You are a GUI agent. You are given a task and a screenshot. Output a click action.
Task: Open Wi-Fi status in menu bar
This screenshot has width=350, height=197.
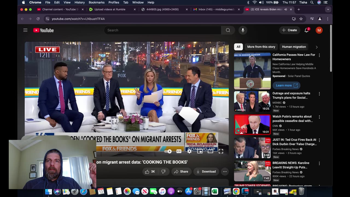(x=255, y=2)
